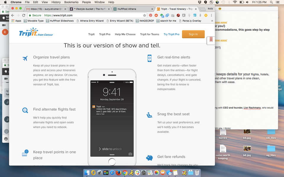Click the seat icon beside Snag the best seat
Image resolution: width=284 pixels, height=177 pixels.
click(149, 115)
